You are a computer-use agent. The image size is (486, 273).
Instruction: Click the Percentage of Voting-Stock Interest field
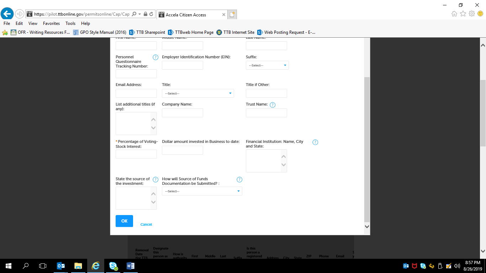click(x=136, y=154)
